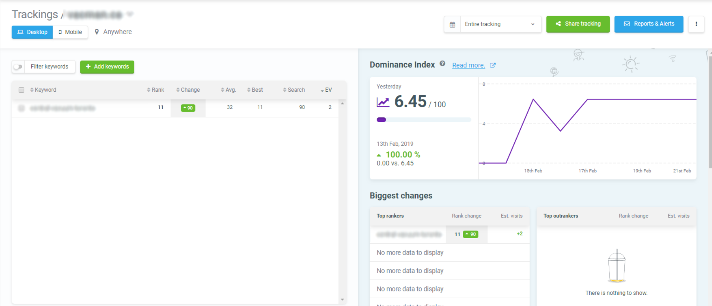Sort table by Keyword column
The height and width of the screenshot is (306, 712).
[x=43, y=90]
